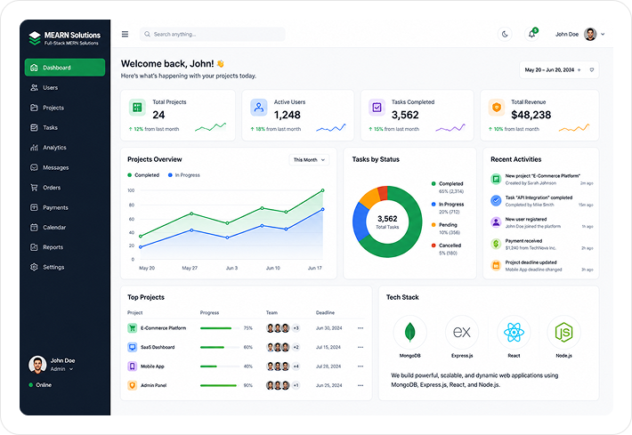Open the notifications bell
Screen dimensions: 632x435
coord(531,34)
